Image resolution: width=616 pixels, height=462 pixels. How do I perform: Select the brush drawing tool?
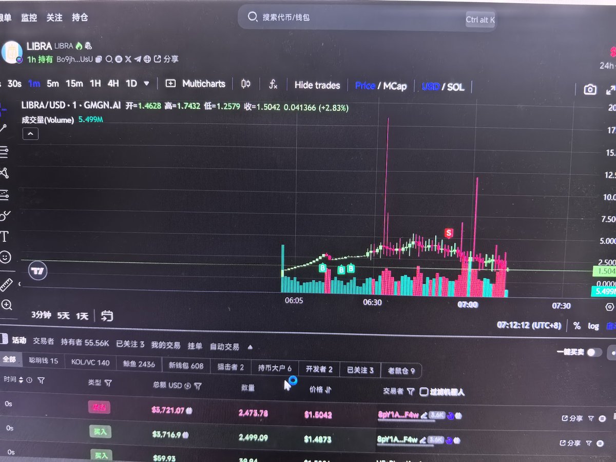click(x=5, y=216)
